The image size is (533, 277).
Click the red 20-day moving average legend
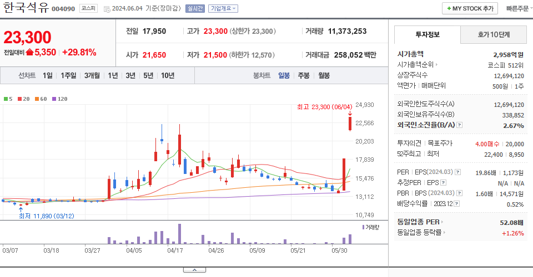click(24, 99)
